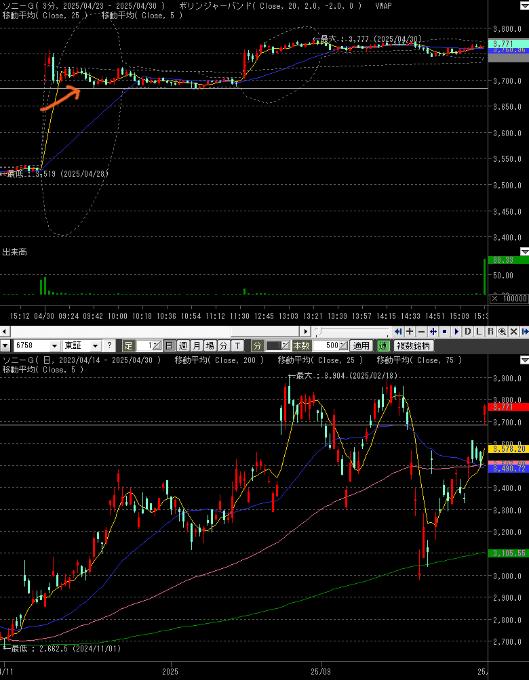Activate the magnifying glass zoom tool
The image size is (529, 680).
(502, 332)
